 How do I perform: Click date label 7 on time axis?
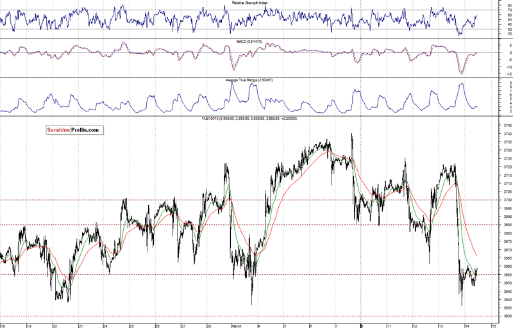click(x=336, y=325)
